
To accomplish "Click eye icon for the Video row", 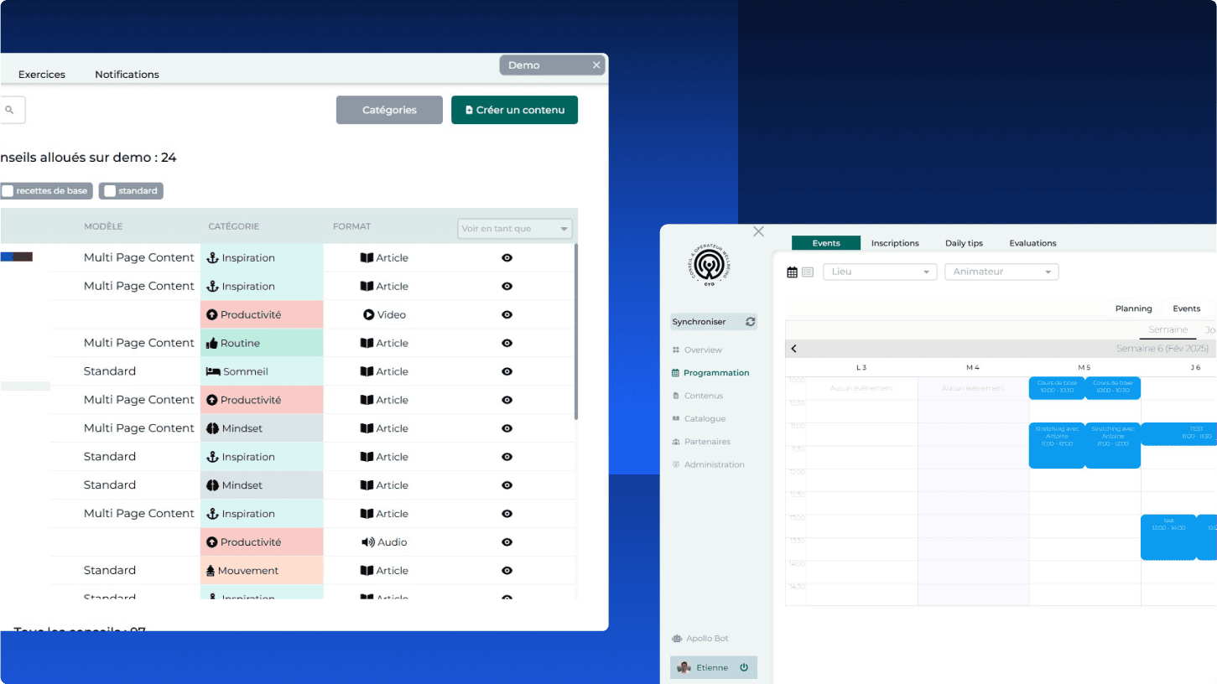I will point(507,315).
